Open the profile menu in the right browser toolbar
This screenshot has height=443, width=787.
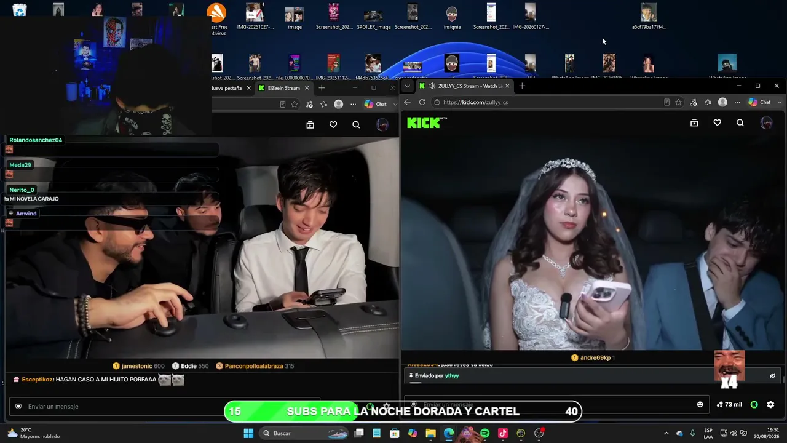point(722,102)
